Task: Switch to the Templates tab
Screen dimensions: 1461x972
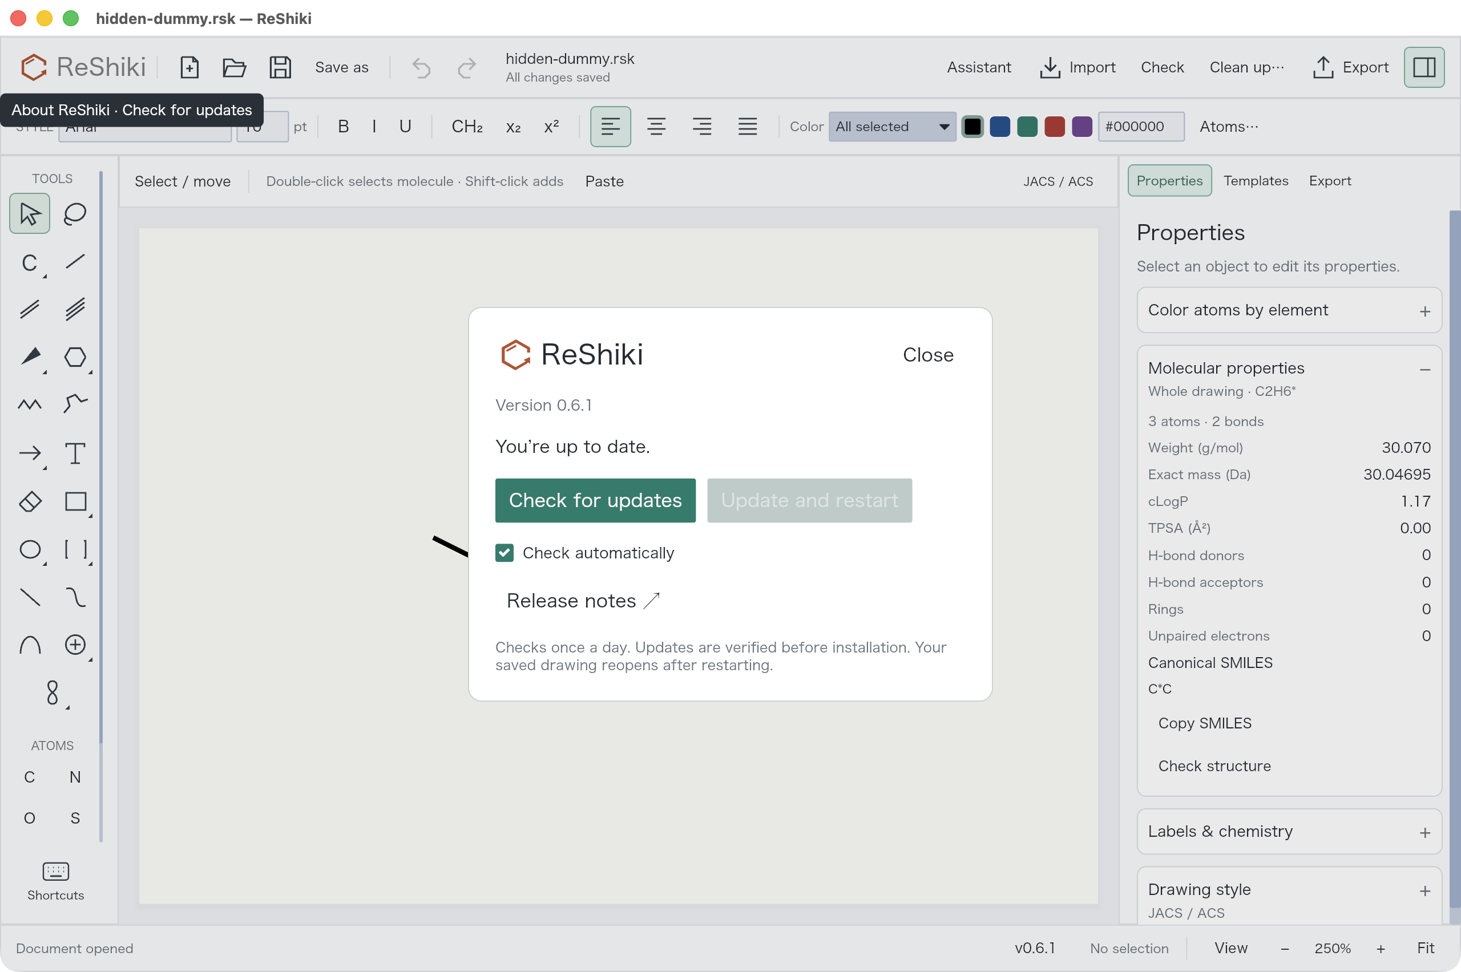Action: (1255, 180)
